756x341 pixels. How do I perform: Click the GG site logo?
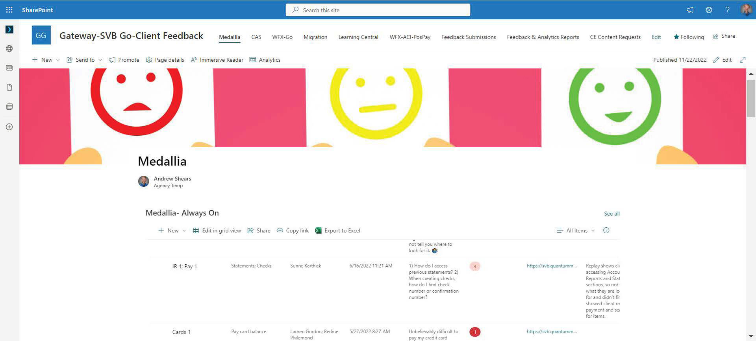click(x=41, y=35)
